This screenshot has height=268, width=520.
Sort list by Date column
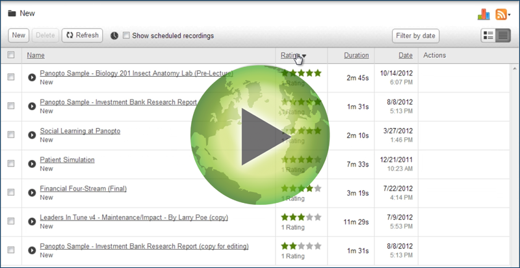pos(405,55)
